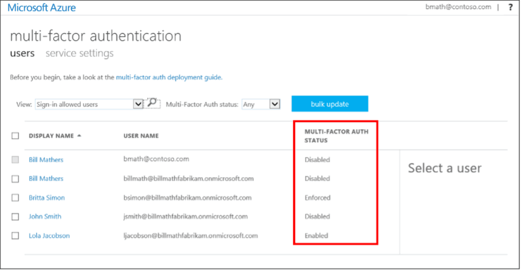Open the help question mark icon

coord(511,7)
